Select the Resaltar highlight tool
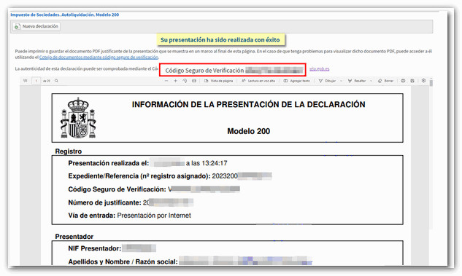The width and height of the screenshot is (462, 276). [x=357, y=81]
